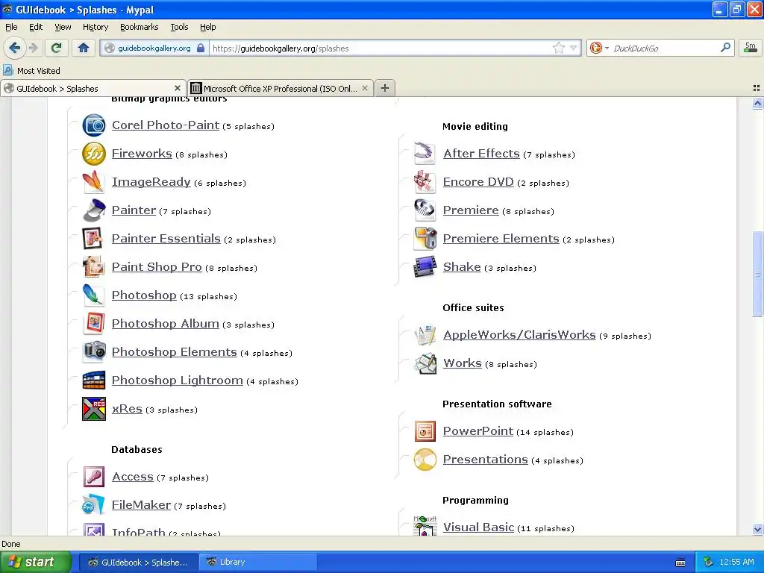Open the URL history dropdown arrow
The height and width of the screenshot is (573, 764).
point(574,48)
